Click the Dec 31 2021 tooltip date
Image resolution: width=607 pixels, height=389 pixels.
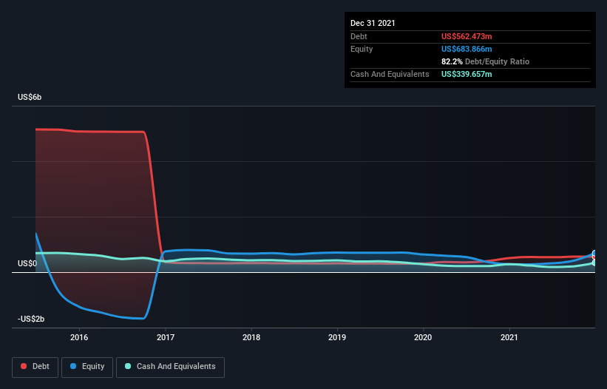click(x=373, y=23)
